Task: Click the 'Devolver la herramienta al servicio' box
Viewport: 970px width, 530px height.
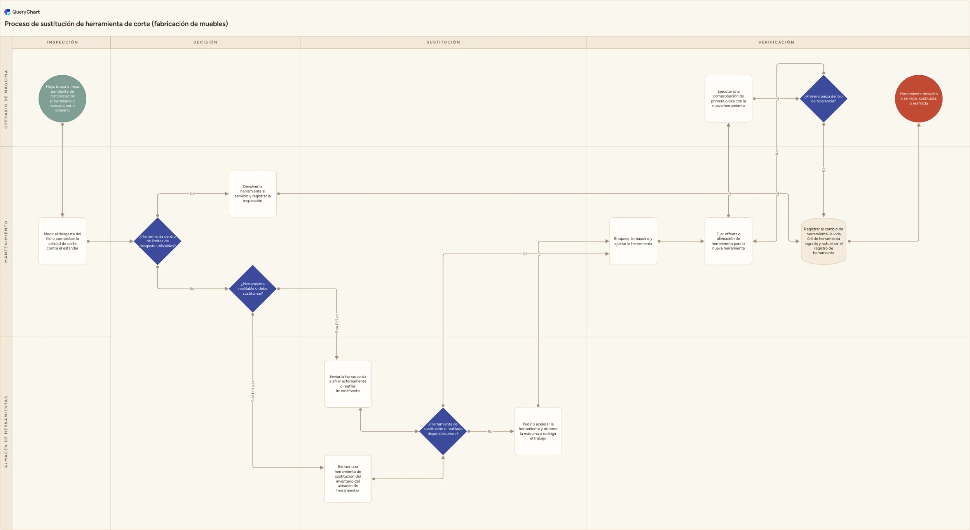Action: 253,194
